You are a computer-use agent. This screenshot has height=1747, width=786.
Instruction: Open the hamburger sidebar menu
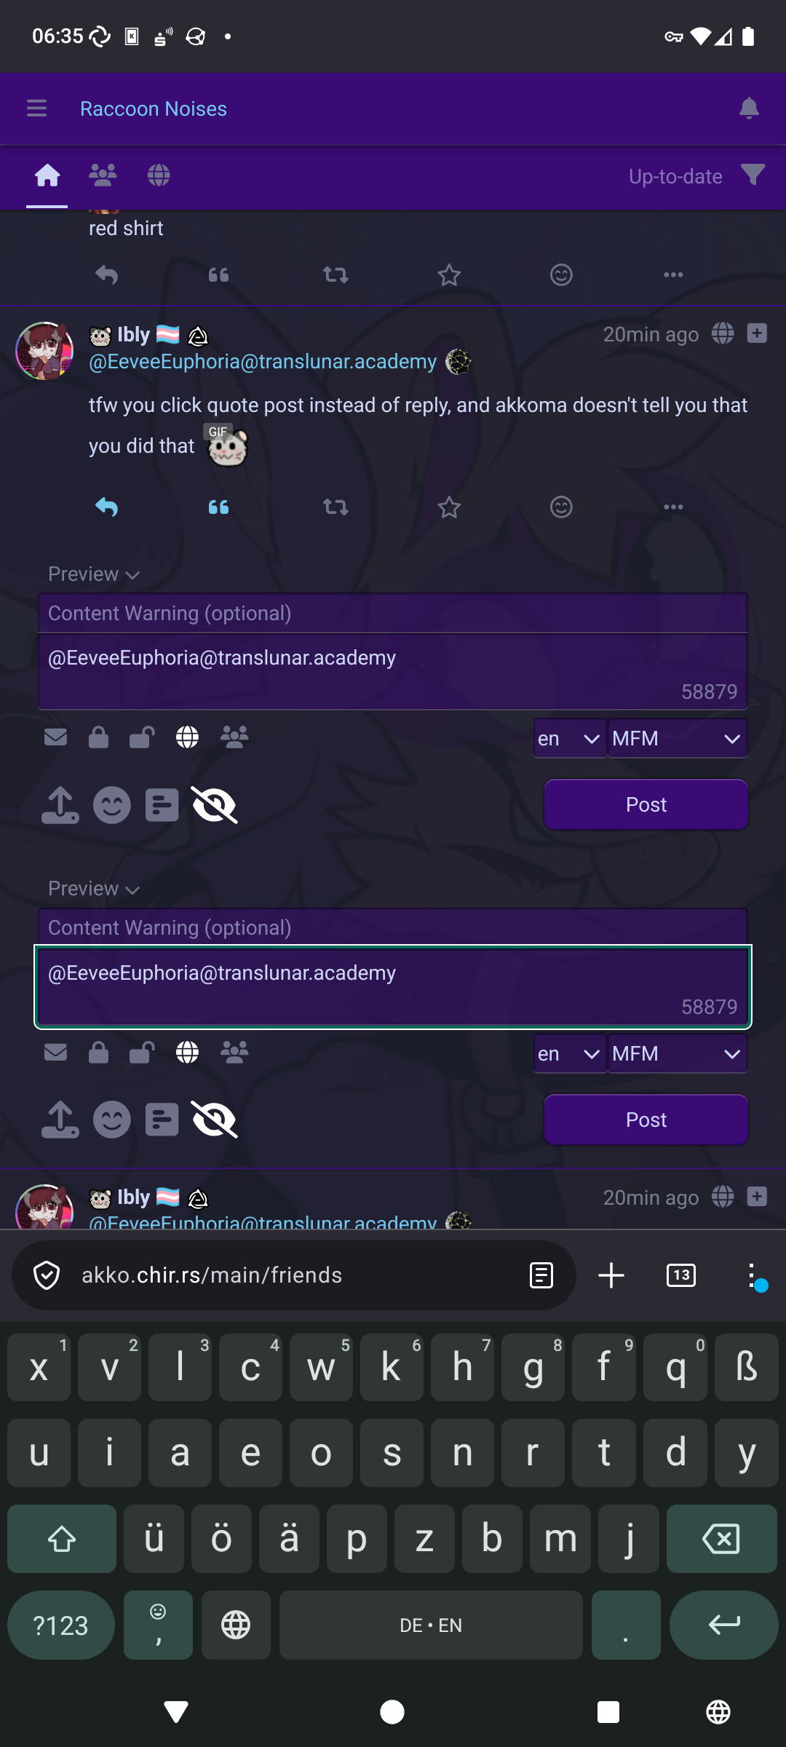(x=36, y=108)
